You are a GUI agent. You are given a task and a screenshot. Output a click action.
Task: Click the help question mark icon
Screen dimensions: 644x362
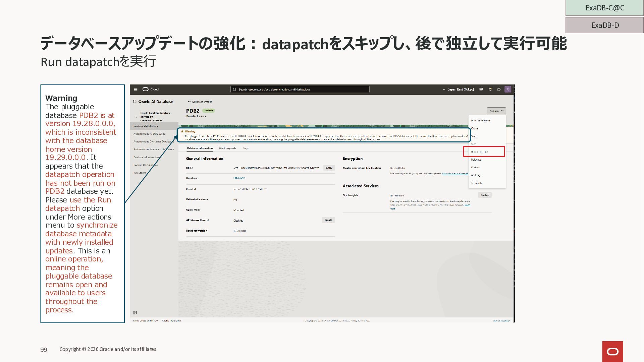click(499, 89)
